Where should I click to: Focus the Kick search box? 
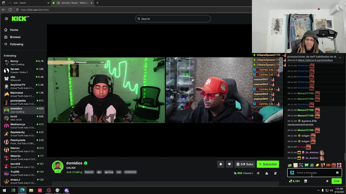[x=173, y=19]
